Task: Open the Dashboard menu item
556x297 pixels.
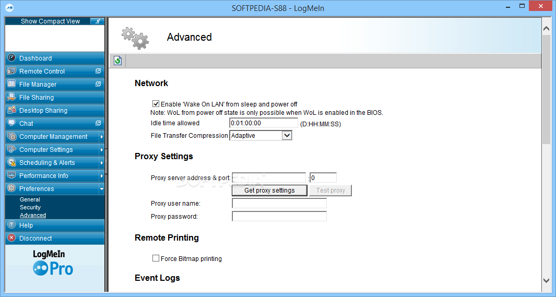Action: coord(55,58)
